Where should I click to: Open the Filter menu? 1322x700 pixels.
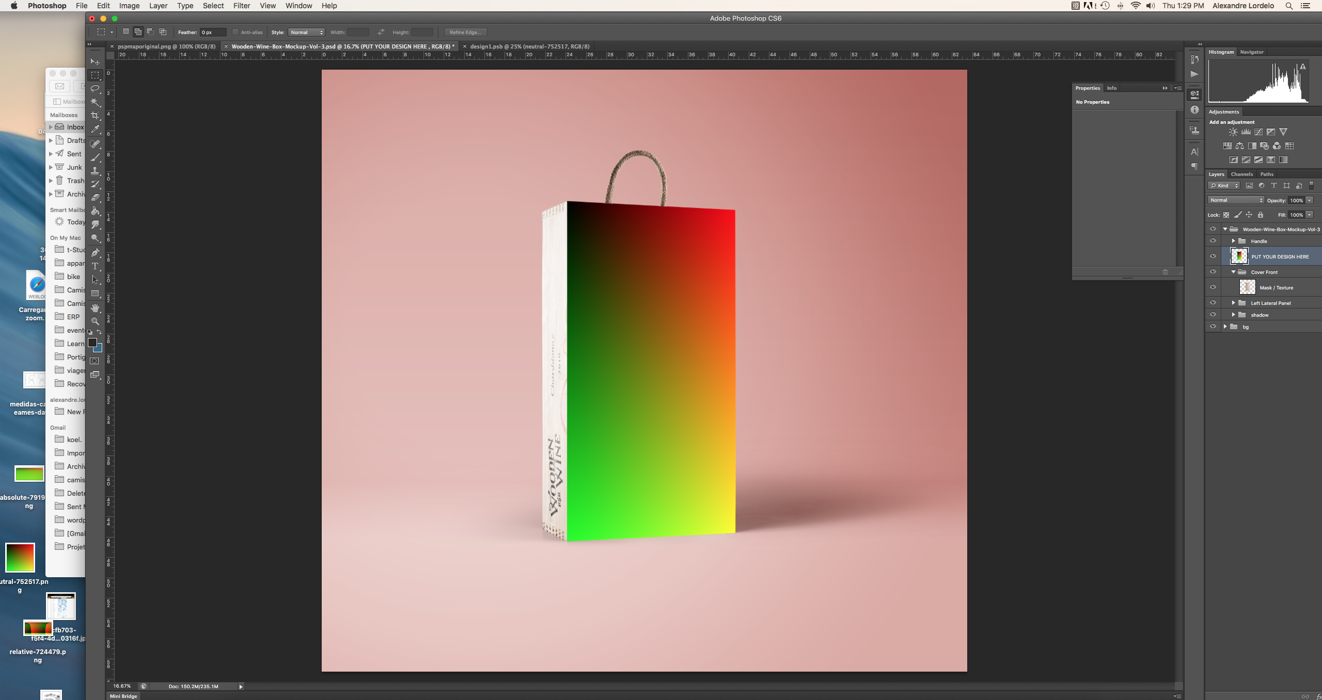click(241, 6)
